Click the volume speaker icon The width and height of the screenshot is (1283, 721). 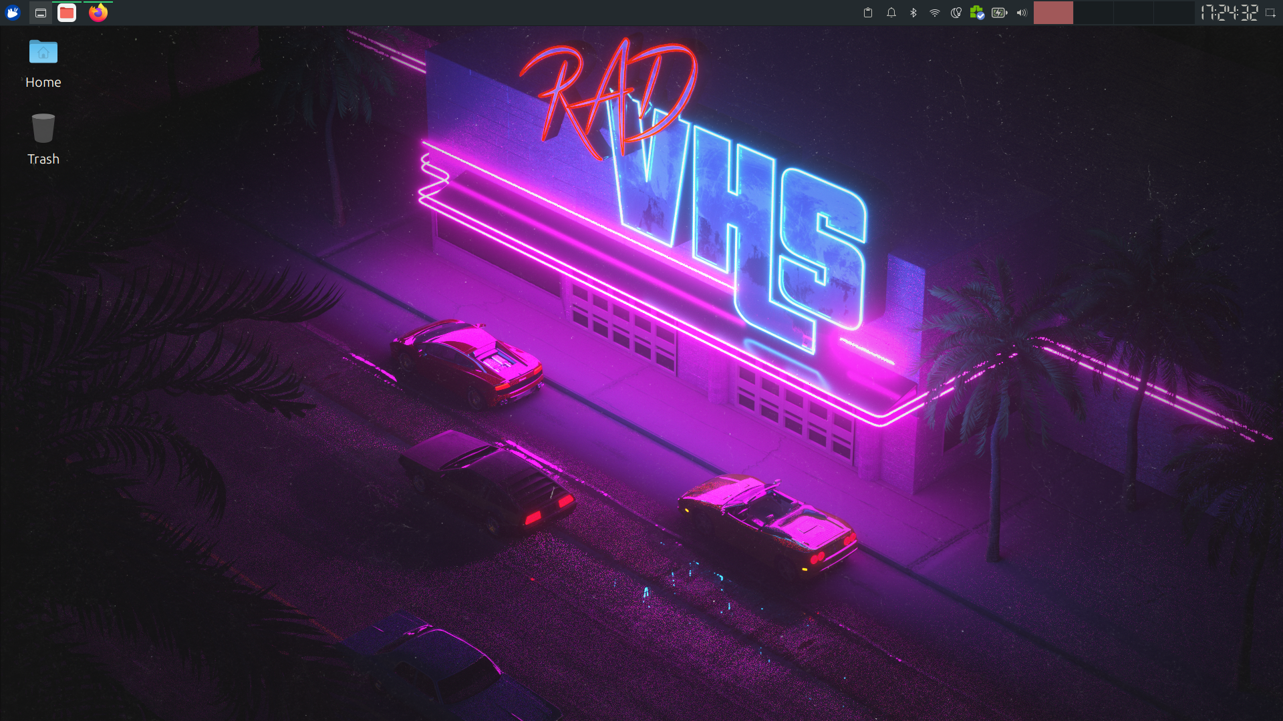coord(1022,13)
